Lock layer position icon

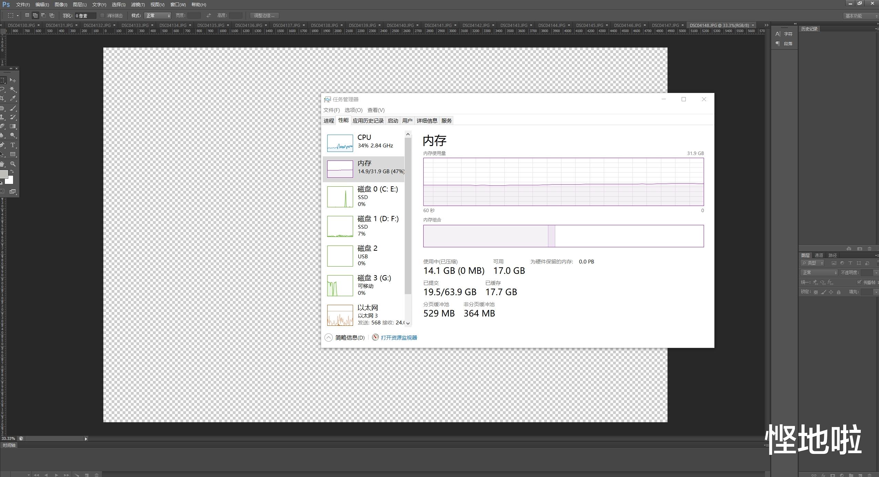click(831, 292)
